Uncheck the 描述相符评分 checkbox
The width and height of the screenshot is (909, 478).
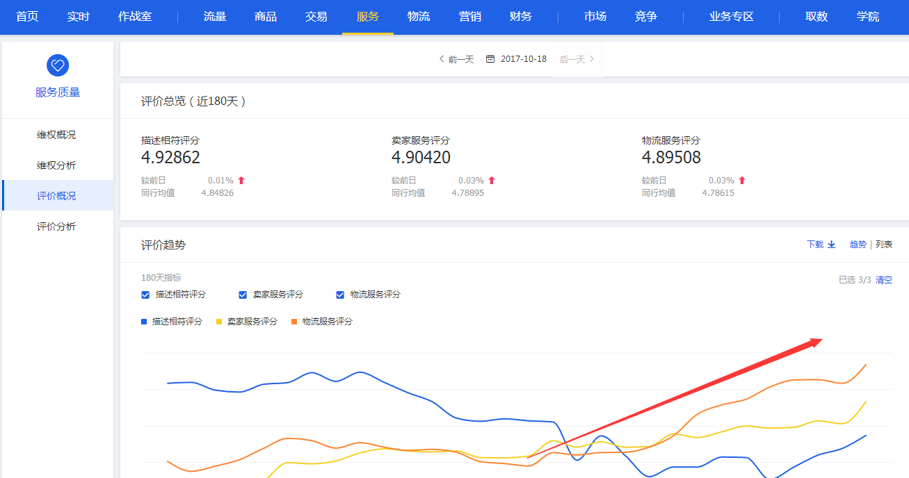pos(145,295)
